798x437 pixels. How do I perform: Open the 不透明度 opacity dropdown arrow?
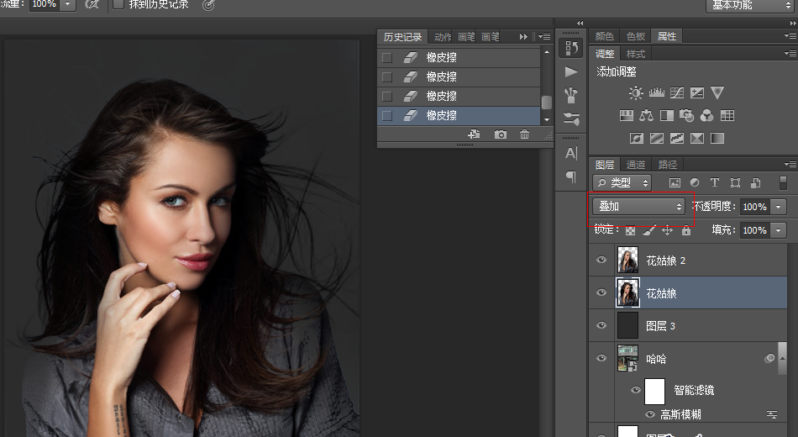[779, 207]
